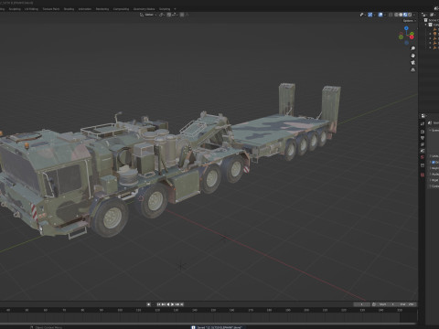Switch viewport shading to Solid

pyautogui.click(x=401, y=15)
